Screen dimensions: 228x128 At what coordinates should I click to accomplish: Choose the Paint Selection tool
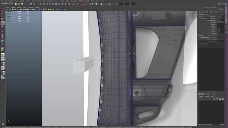2,18
